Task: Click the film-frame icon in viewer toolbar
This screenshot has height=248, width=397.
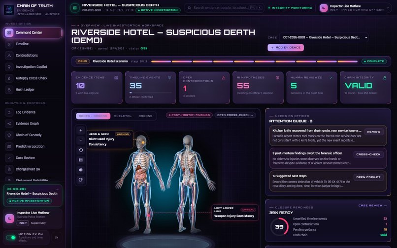Action: (80, 160)
